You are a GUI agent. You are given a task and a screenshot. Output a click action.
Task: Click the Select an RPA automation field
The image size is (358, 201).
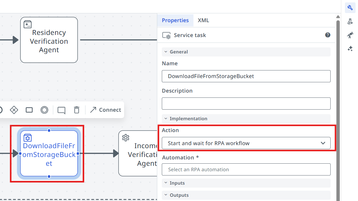pyautogui.click(x=246, y=169)
